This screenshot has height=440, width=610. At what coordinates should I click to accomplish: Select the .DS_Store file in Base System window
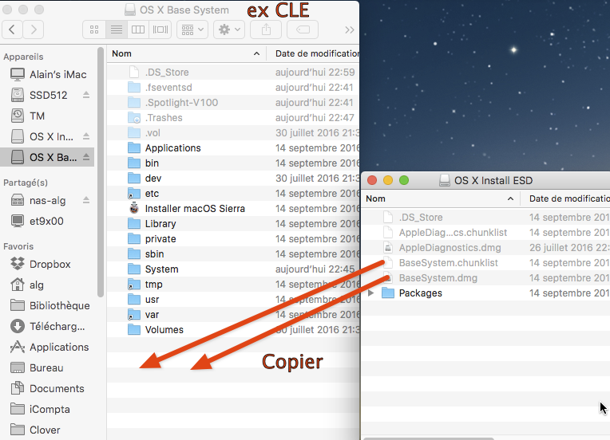coord(233,73)
